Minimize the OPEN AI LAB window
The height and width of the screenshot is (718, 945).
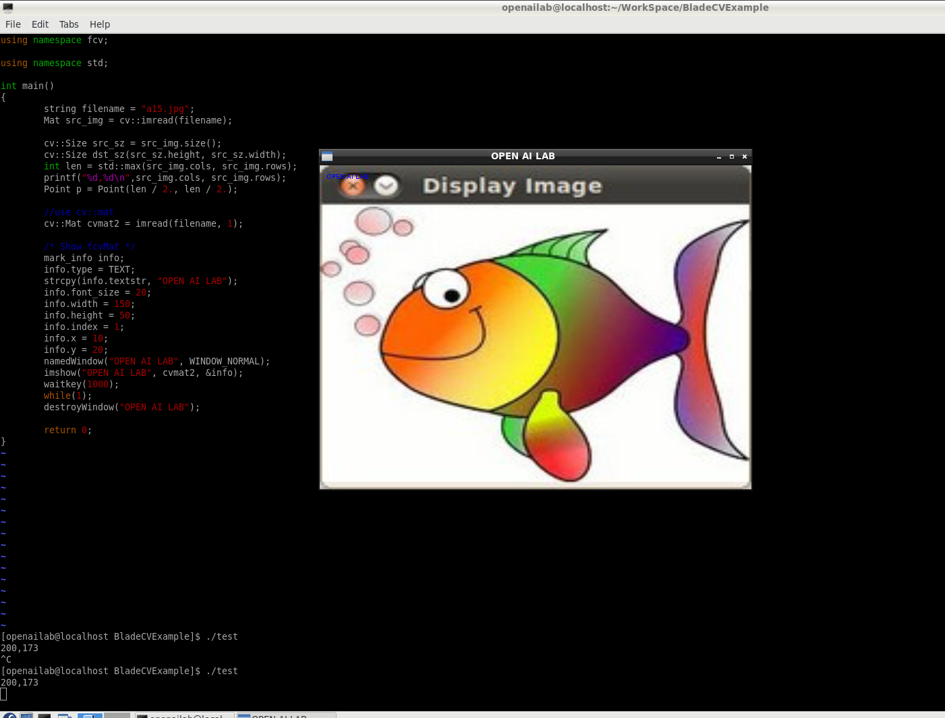(x=719, y=157)
